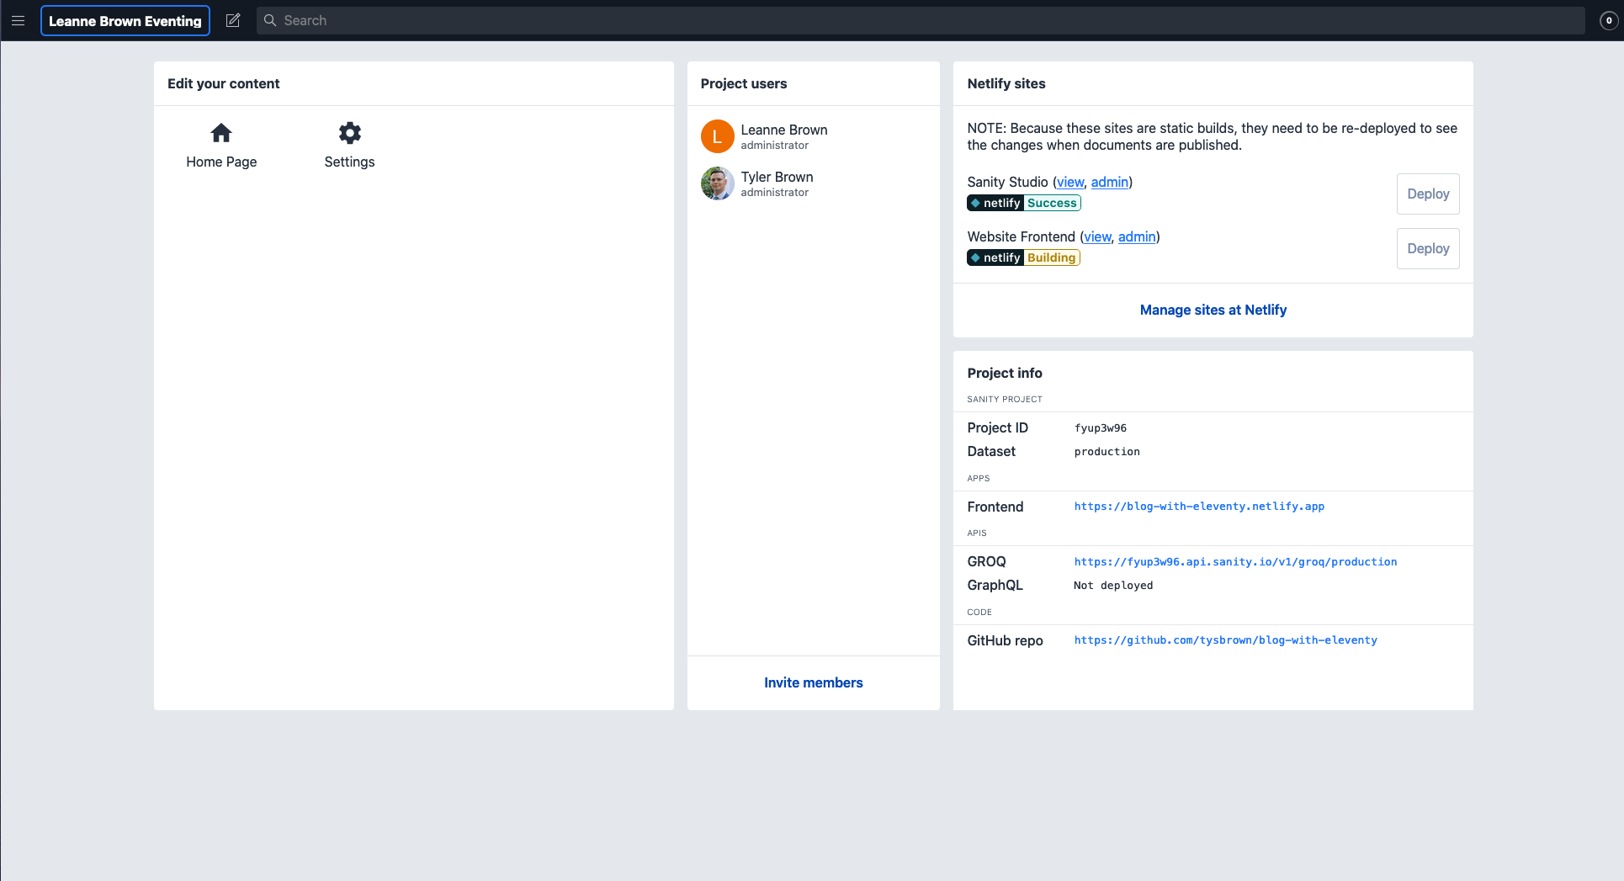Click the create new document pencil icon
The height and width of the screenshot is (881, 1624).
coord(233,20)
